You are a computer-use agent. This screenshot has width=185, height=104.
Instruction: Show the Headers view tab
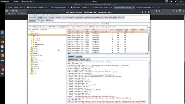click(x=82, y=60)
